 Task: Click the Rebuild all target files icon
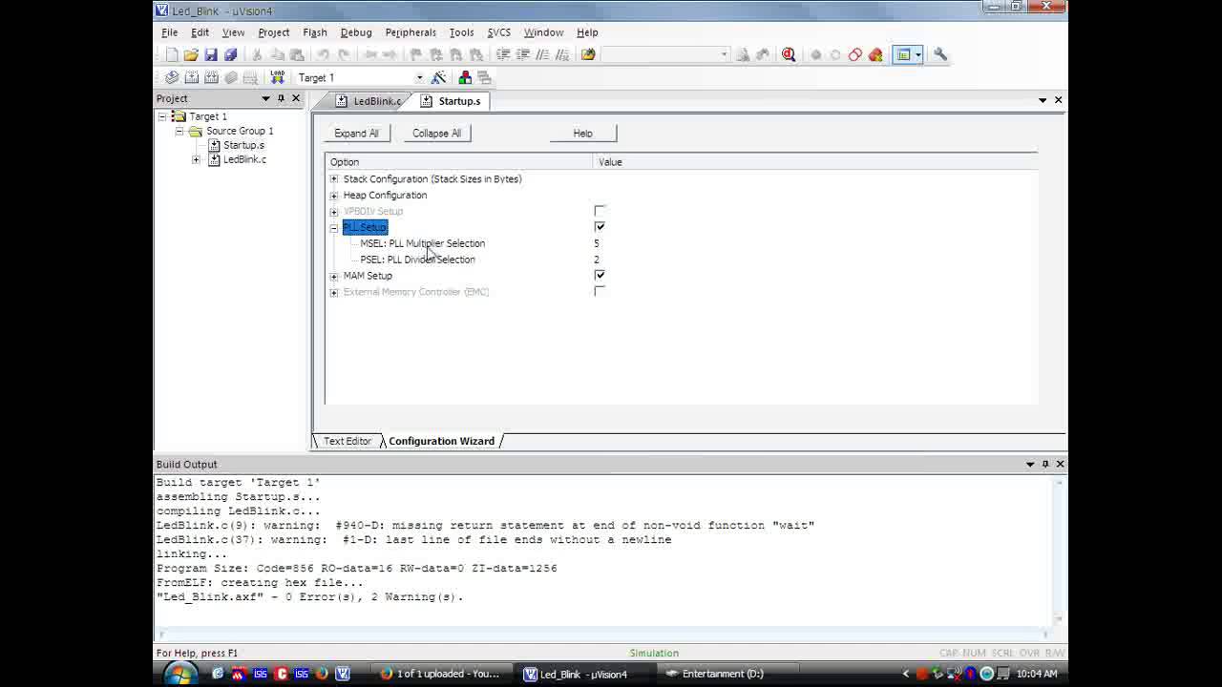pyautogui.click(x=211, y=77)
